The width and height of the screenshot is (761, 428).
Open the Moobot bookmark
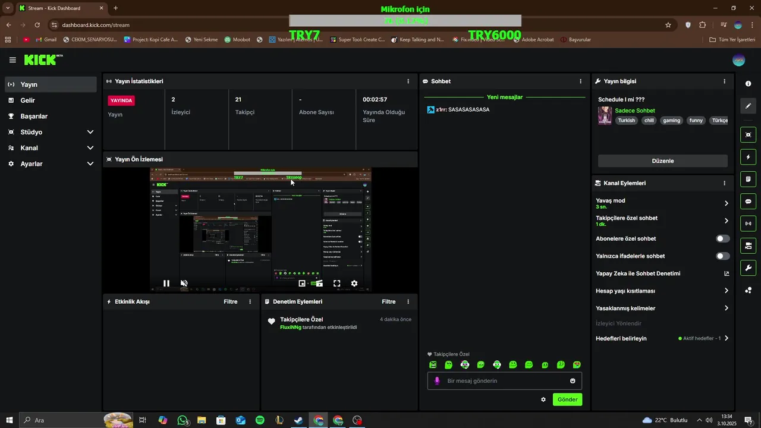tap(237, 40)
